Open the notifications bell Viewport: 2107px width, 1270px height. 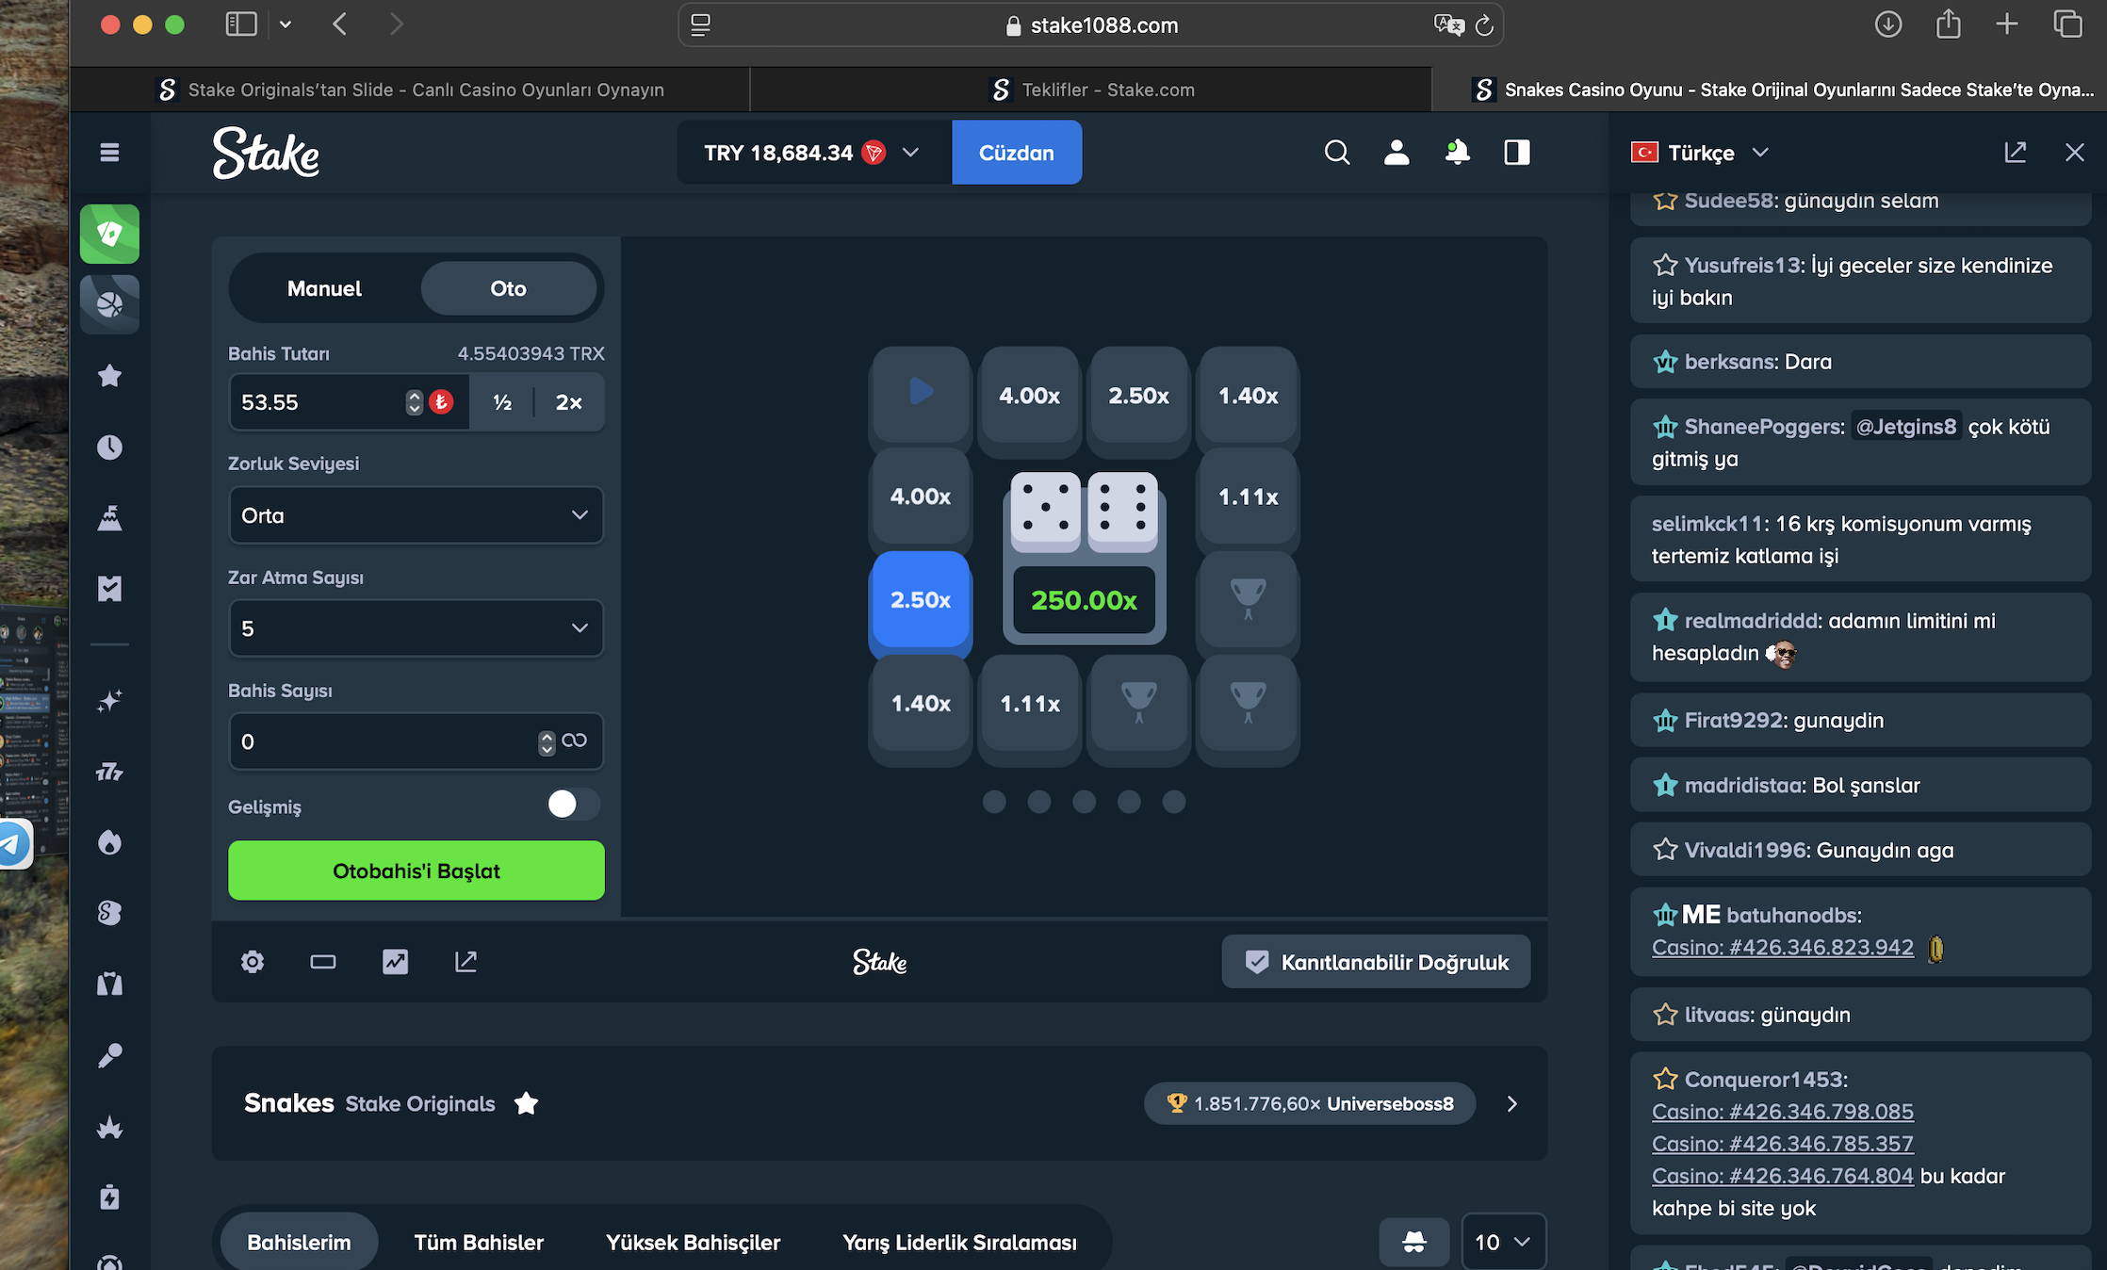pos(1457,153)
